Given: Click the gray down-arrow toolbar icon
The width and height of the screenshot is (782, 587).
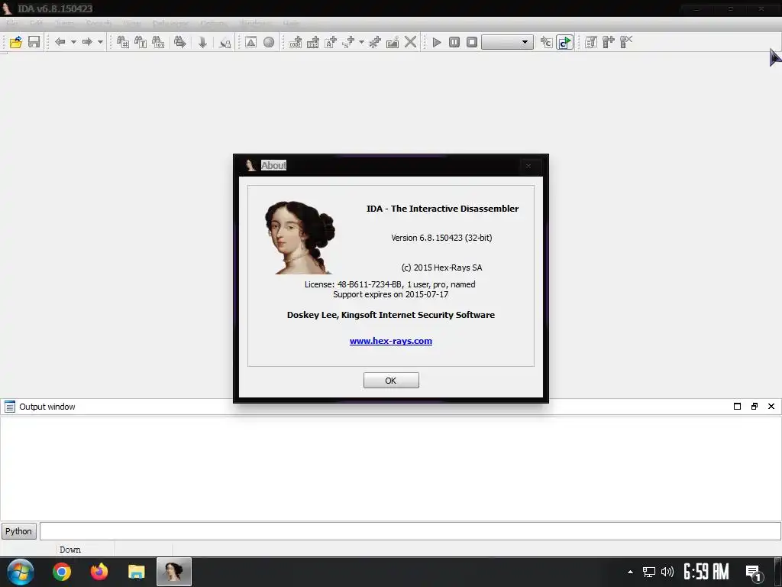Looking at the screenshot, I should (x=202, y=42).
